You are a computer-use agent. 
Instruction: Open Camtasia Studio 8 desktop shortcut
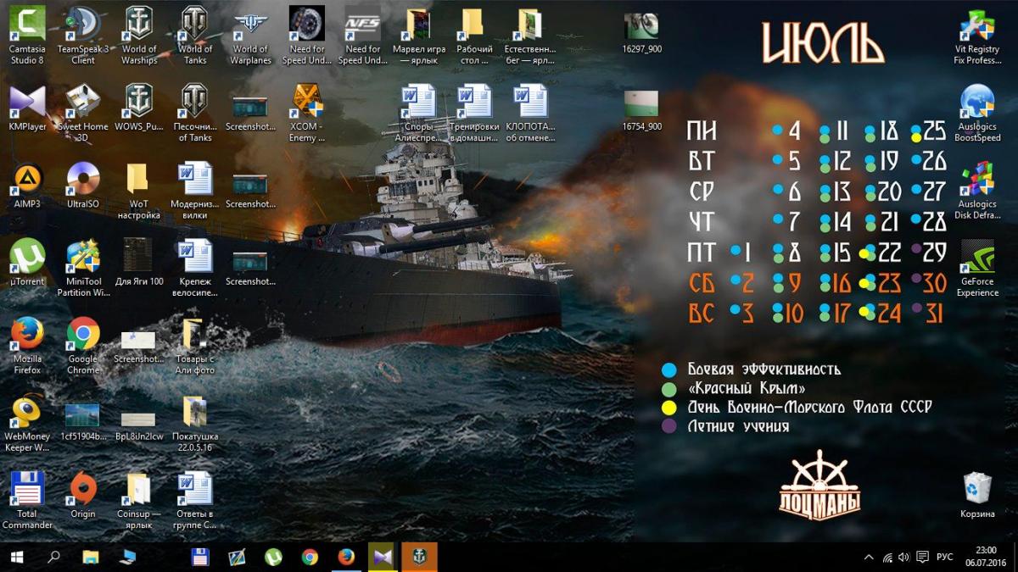point(27,36)
